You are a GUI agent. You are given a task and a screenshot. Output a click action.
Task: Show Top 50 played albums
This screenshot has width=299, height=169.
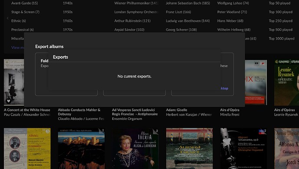pos(279,3)
